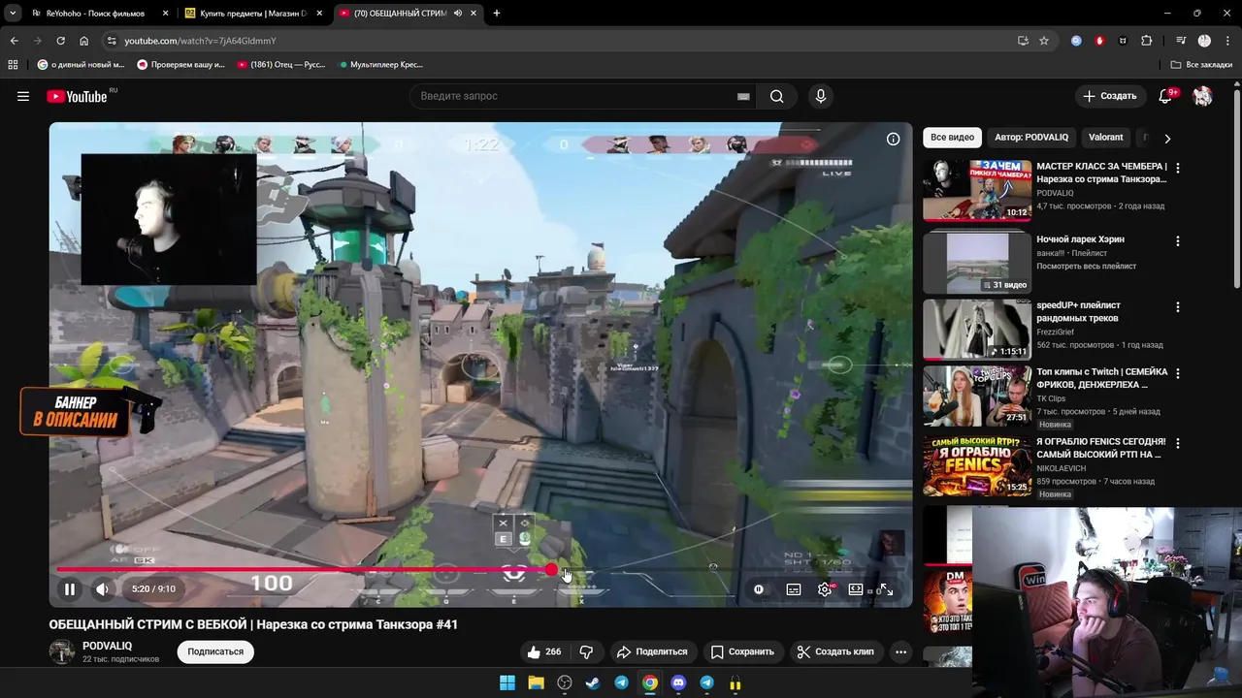This screenshot has width=1242, height=698.
Task: Share the video with Поделиться
Action: [x=652, y=651]
